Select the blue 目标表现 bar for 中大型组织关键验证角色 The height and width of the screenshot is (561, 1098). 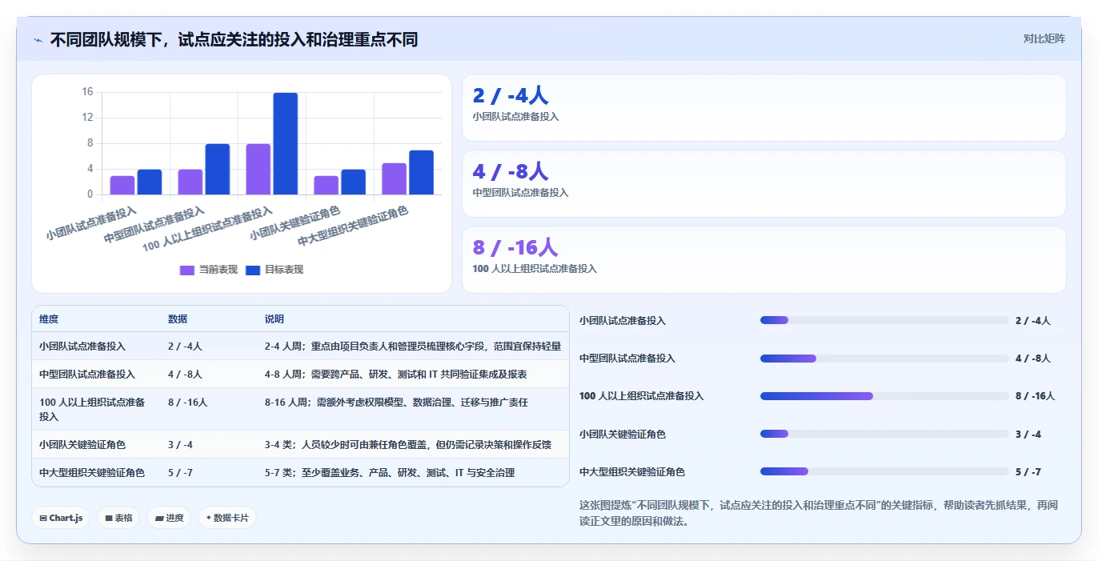421,172
